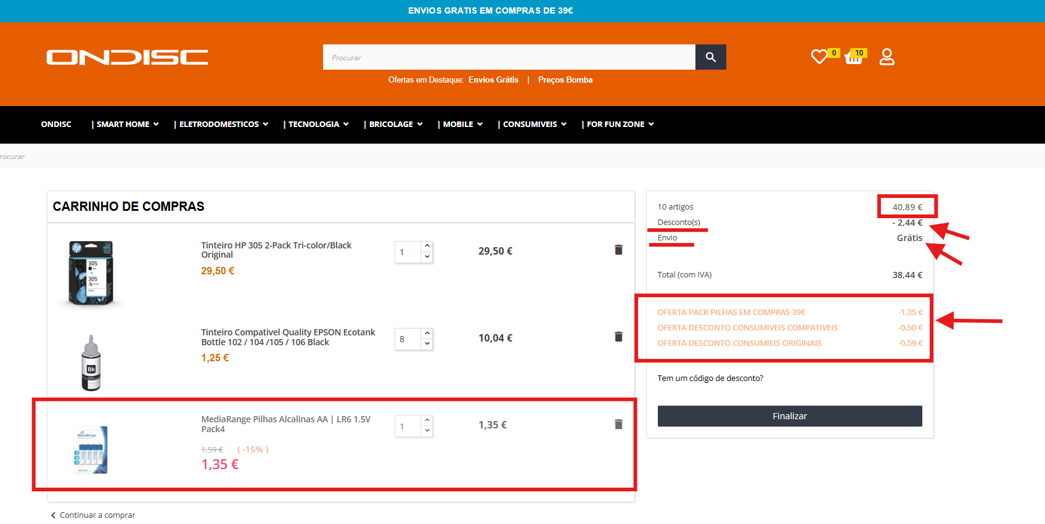Click the HP 305 ink cartridge thumbnail
This screenshot has height=524, width=1045.
[91, 273]
